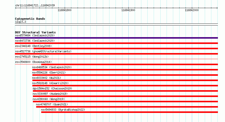225x122 pixels.
Task: Click the nsv4527736 (gnomADStructuralVariants) label
Action: 43,51
